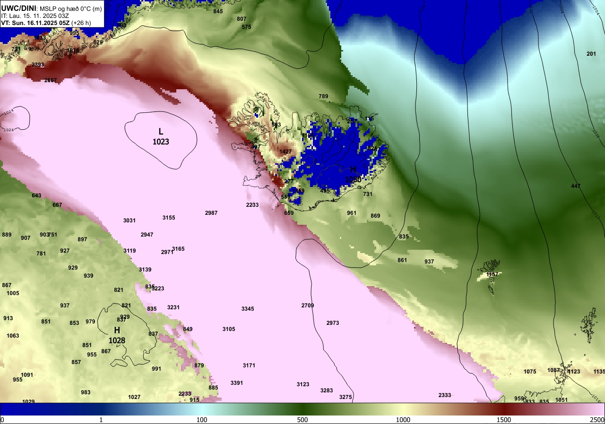Screen dimensions: 605x424
Task: Click the 100 label on color legend
Action: click(x=202, y=420)
